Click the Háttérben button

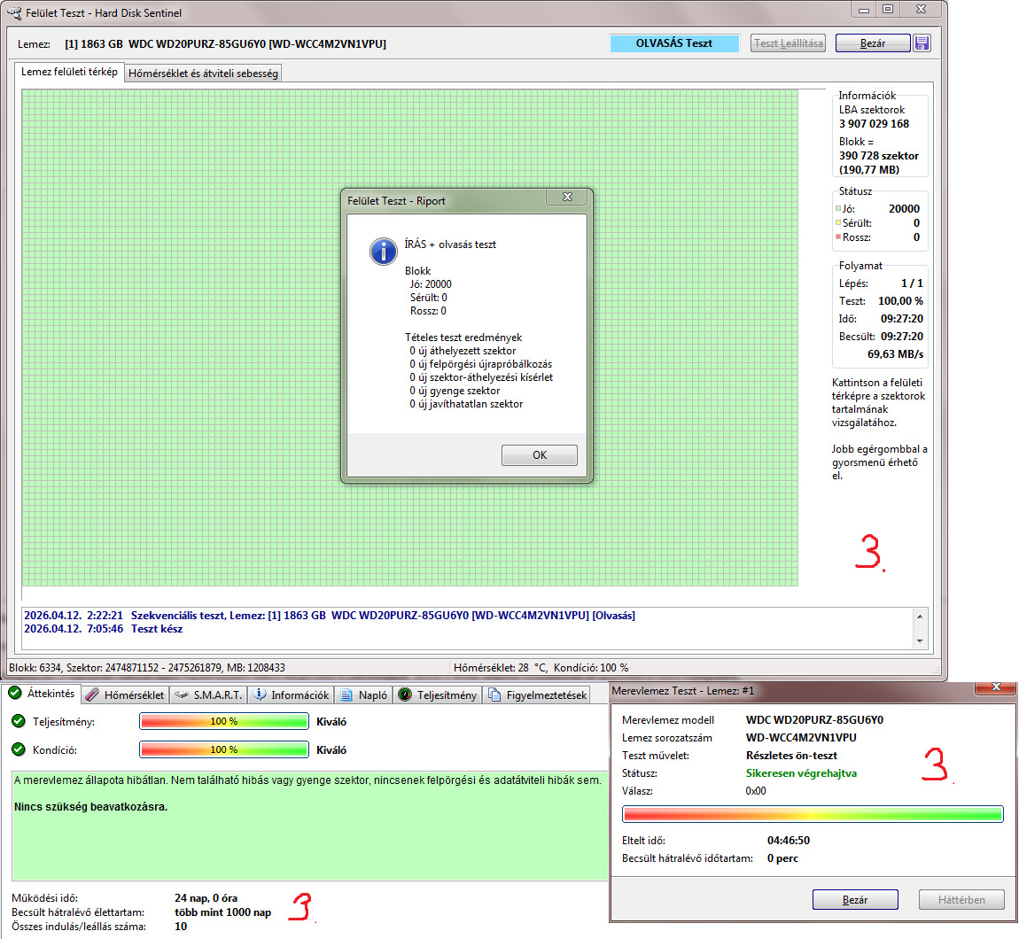pos(961,899)
